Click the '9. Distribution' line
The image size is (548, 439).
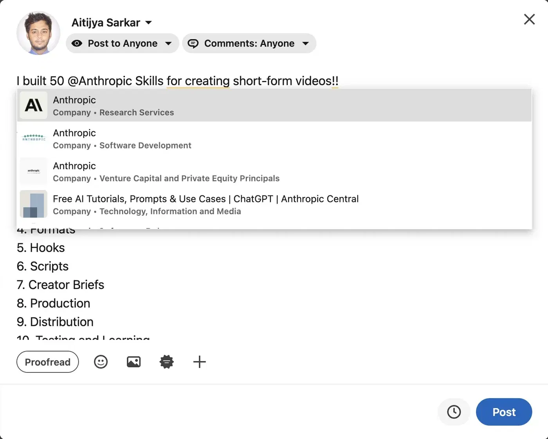point(55,322)
